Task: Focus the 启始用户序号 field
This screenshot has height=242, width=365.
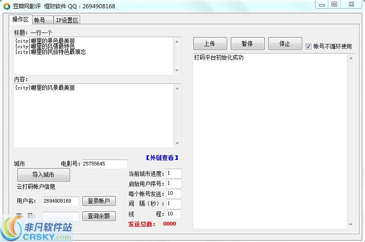Action: (x=174, y=183)
